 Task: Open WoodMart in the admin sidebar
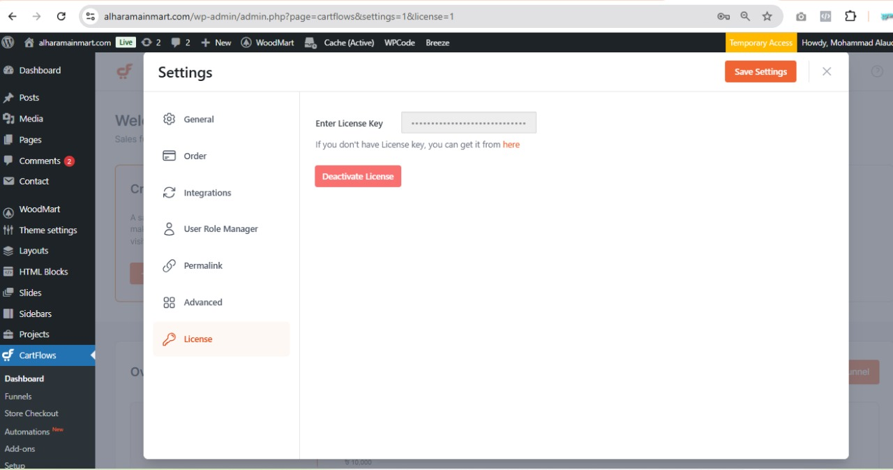click(x=39, y=210)
